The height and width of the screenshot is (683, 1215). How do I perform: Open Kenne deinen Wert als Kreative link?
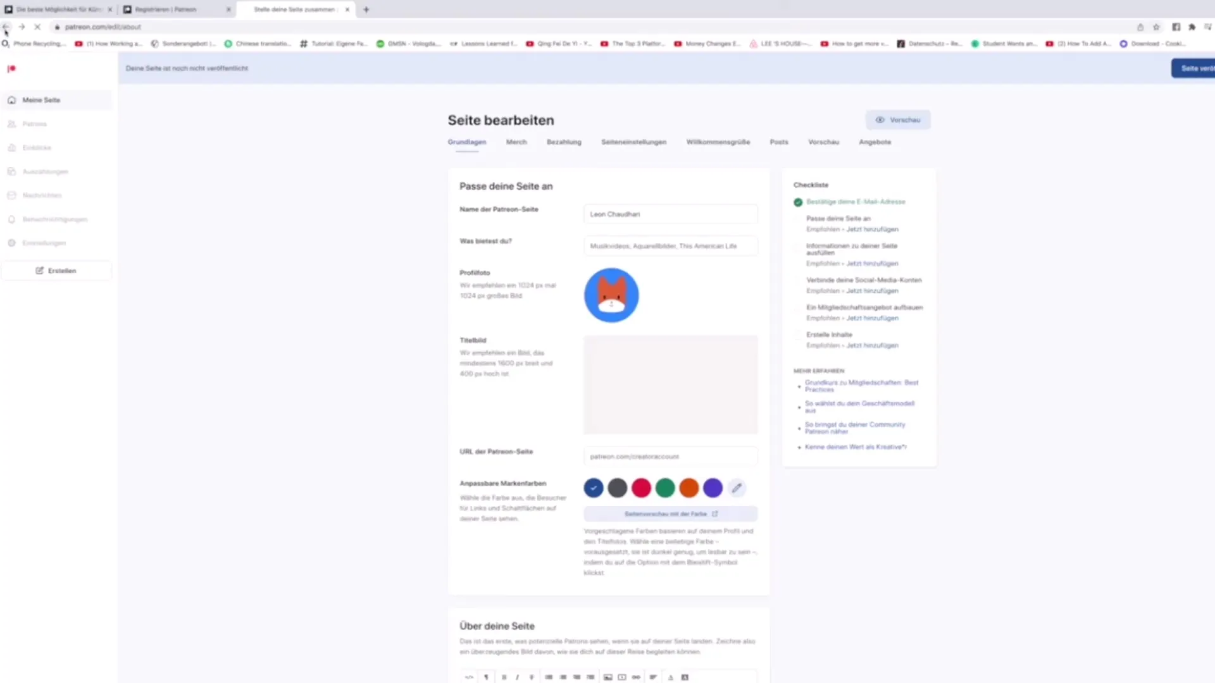tap(856, 447)
